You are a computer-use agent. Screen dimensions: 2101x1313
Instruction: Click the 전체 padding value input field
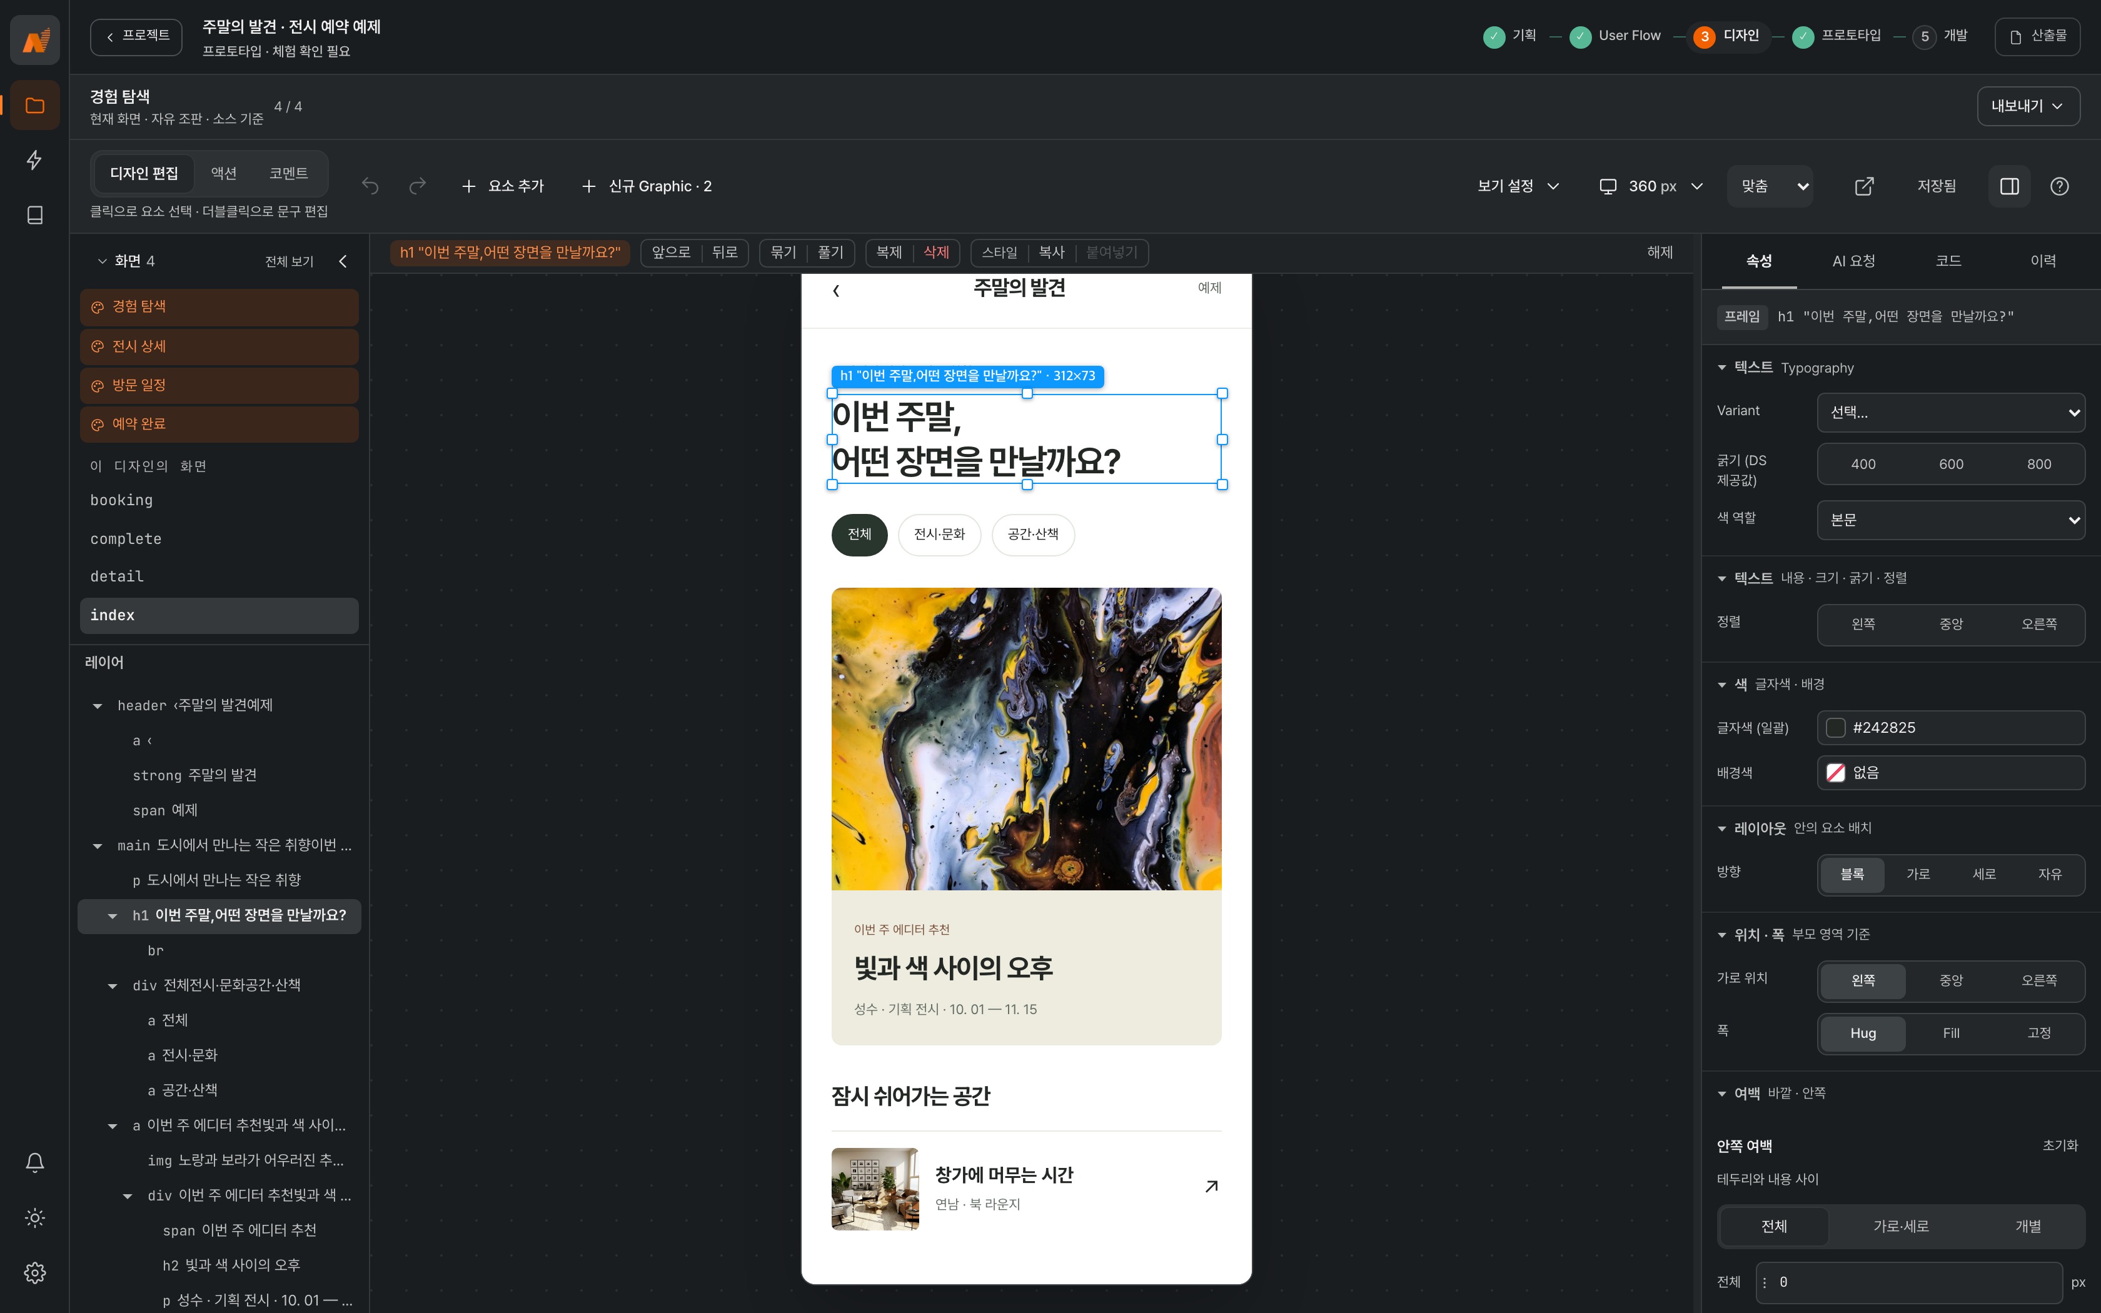pos(1909,1282)
